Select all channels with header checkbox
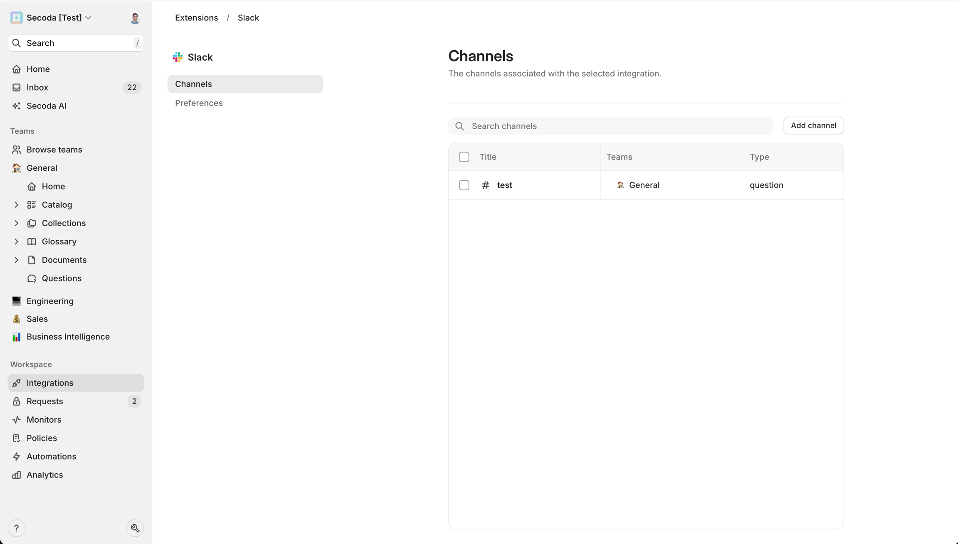 tap(464, 157)
